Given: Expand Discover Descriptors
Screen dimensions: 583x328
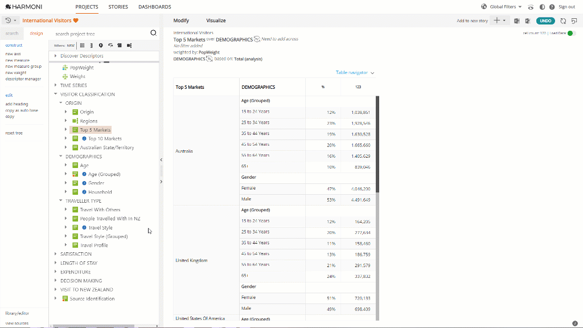Looking at the screenshot, I should (x=55, y=56).
